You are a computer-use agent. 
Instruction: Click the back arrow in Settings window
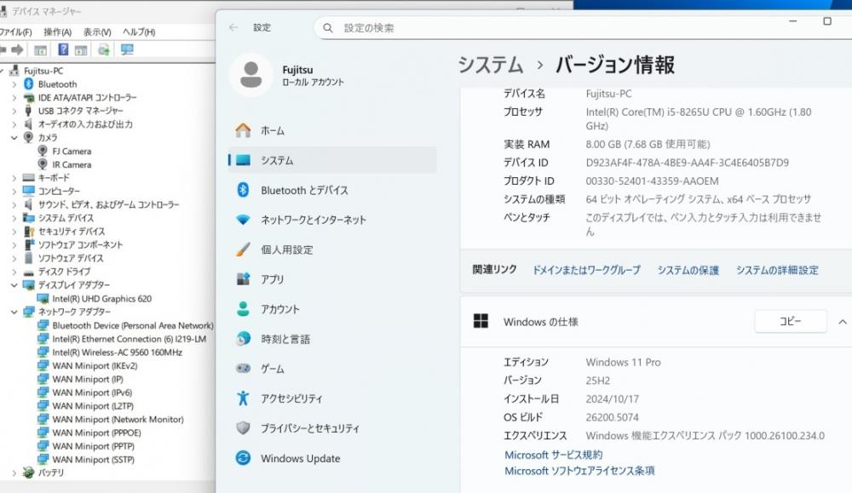pos(233,27)
